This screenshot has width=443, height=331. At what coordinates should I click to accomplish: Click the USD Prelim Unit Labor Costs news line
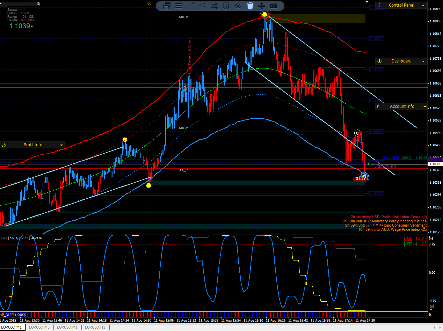[x=389, y=217]
